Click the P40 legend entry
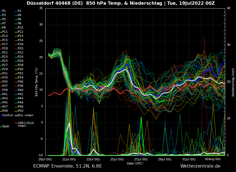The height and width of the screenshot is (172, 236). click(21, 90)
